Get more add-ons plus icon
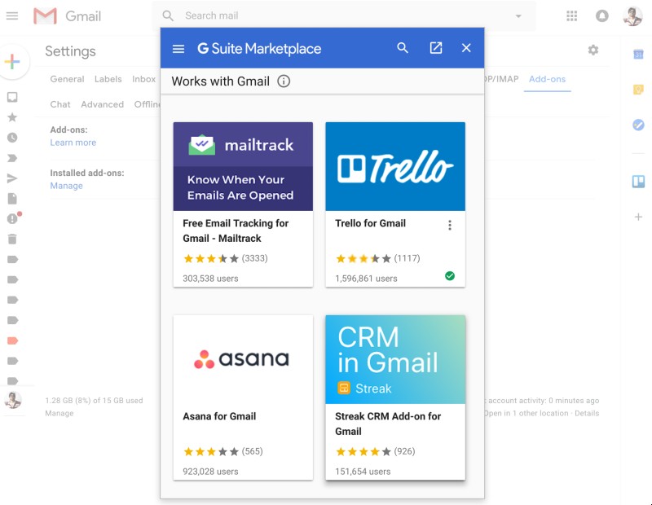 (x=638, y=217)
